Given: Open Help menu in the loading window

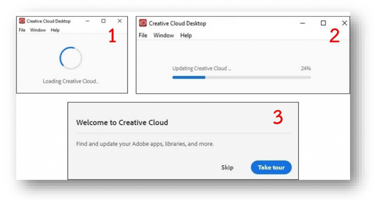Looking at the screenshot, I should tap(55, 30).
